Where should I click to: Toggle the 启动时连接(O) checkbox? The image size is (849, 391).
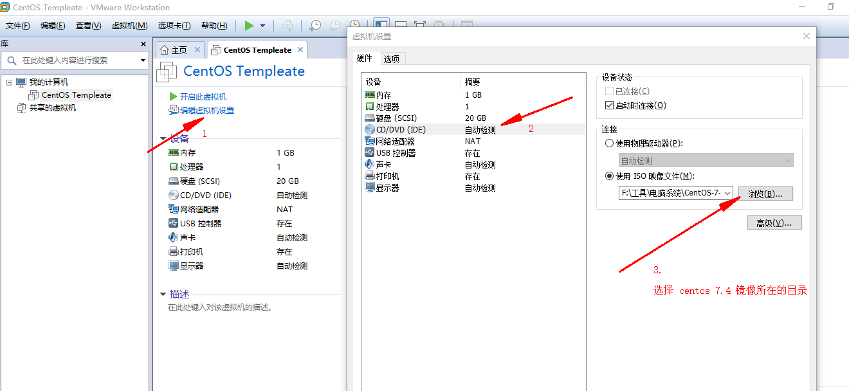(x=610, y=105)
